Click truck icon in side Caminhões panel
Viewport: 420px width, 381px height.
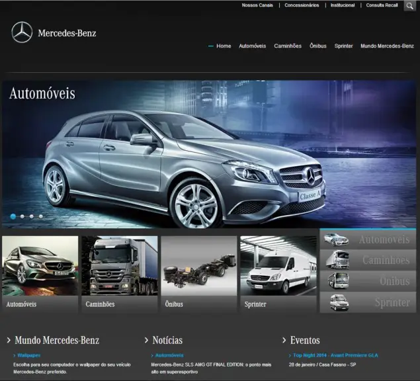pos(337,260)
